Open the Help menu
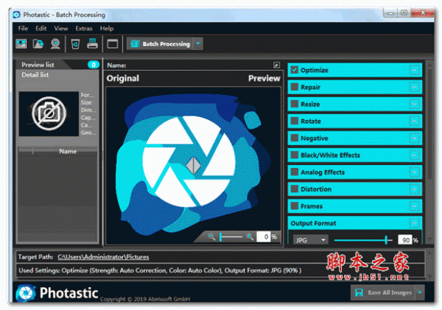Viewport: 442px width, 310px height. tap(107, 29)
